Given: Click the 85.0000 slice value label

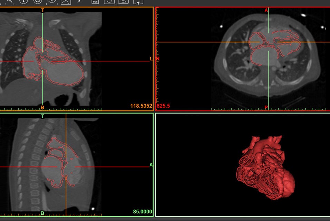Looking at the screenshot, I should pos(143,211).
